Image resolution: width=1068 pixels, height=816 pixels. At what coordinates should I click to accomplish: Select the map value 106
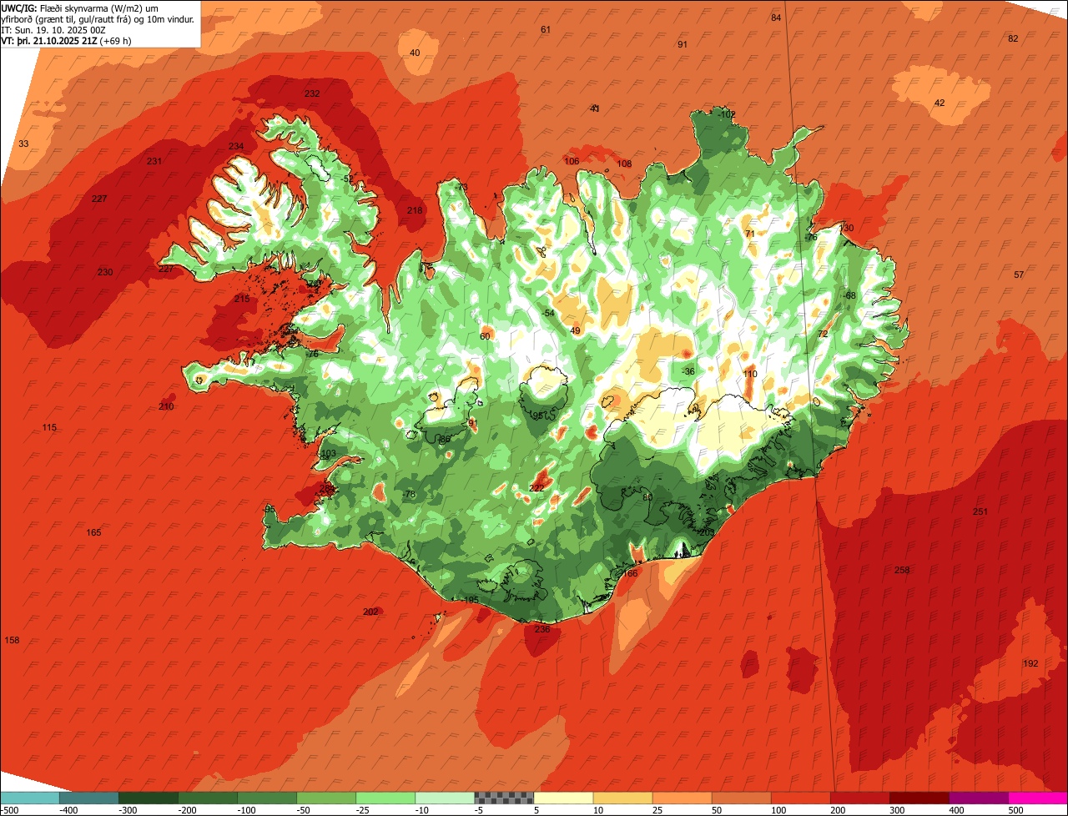572,162
